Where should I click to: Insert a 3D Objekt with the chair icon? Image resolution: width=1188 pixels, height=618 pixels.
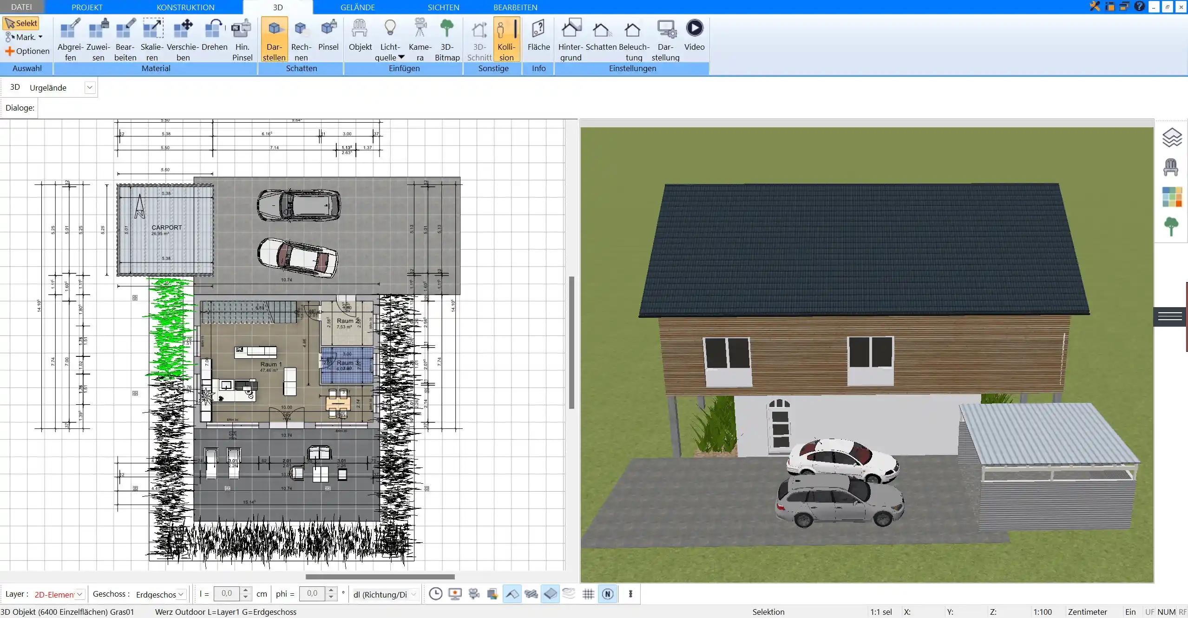coord(360,35)
